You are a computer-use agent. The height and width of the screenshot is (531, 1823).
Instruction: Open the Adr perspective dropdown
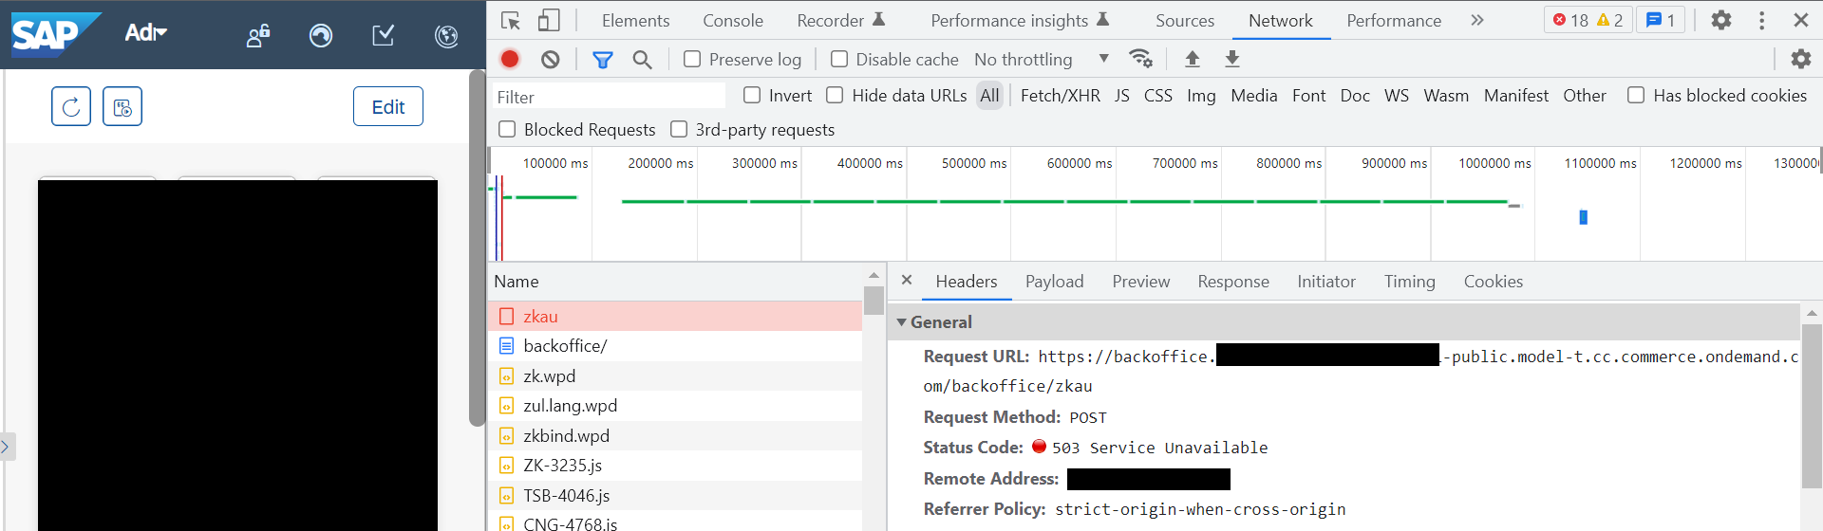click(146, 33)
